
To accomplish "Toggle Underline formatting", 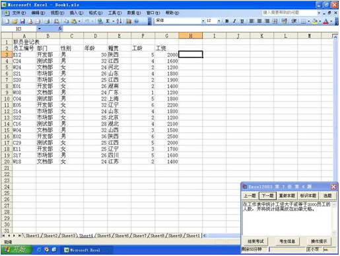I will coord(242,21).
